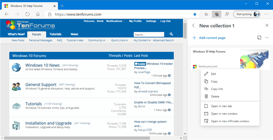Go back with the browser back arrow
Image resolution: width=273 pixels, height=140 pixels.
pyautogui.click(x=7, y=14)
